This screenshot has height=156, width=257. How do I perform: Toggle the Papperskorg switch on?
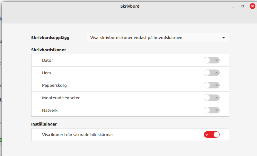[x=211, y=85]
